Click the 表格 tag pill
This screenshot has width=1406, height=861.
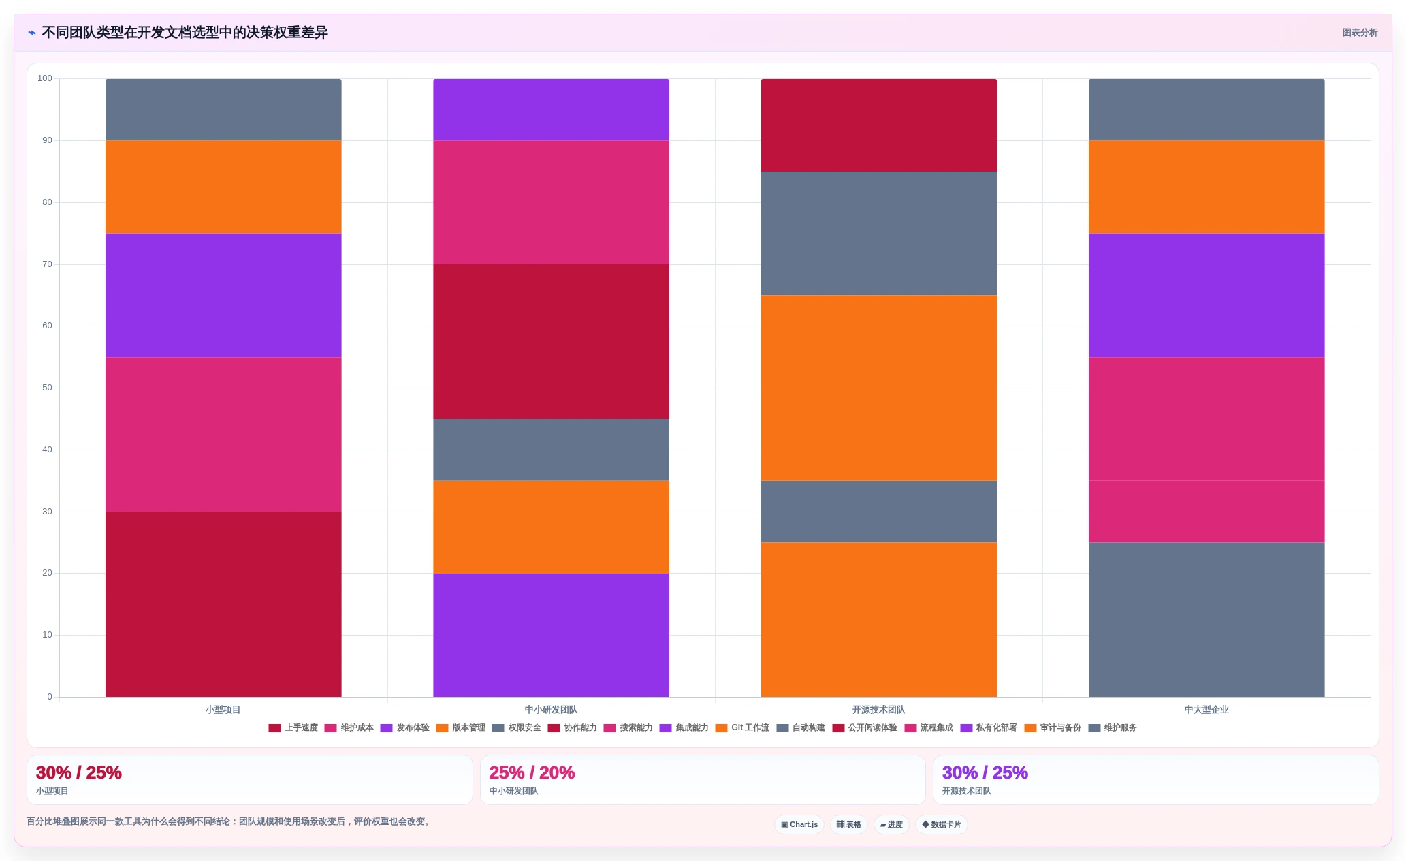click(x=849, y=825)
